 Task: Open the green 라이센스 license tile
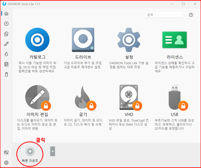[175, 40]
